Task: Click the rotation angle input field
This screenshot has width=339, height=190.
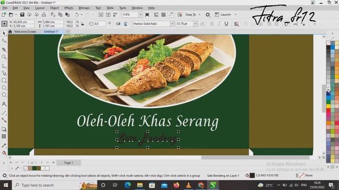Action: (100, 24)
